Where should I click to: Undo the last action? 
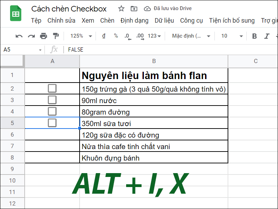19,36
